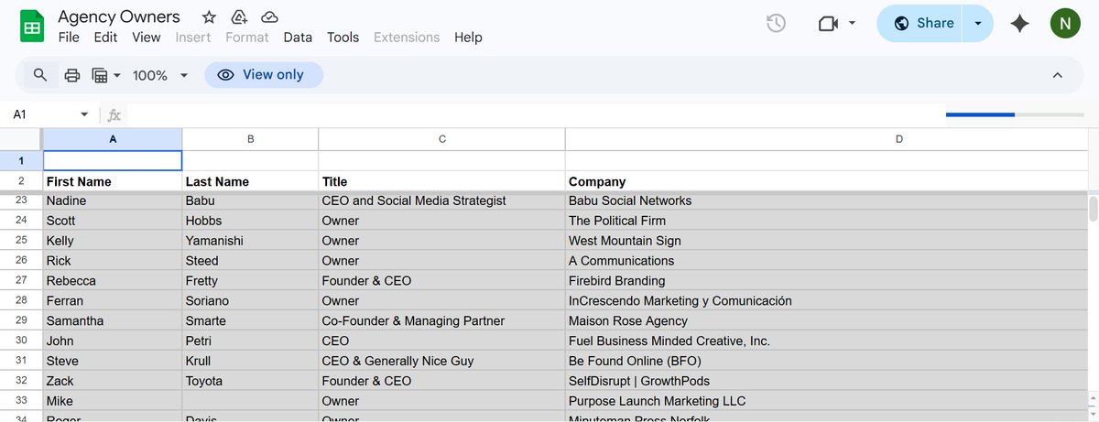Click the Company header cell
The image size is (1099, 422).
pyautogui.click(x=826, y=181)
